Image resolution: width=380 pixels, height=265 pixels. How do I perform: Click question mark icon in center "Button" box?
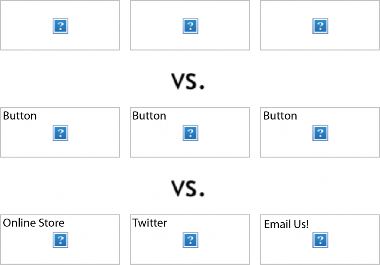(x=190, y=133)
